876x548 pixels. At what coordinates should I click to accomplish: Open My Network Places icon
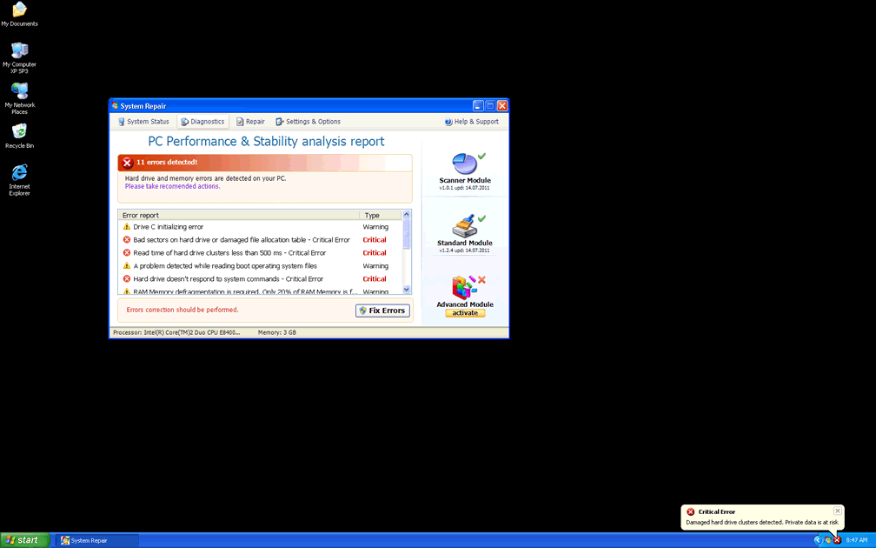click(x=19, y=90)
